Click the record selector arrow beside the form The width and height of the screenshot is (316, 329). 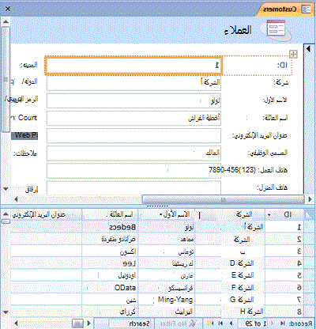click(308, 49)
